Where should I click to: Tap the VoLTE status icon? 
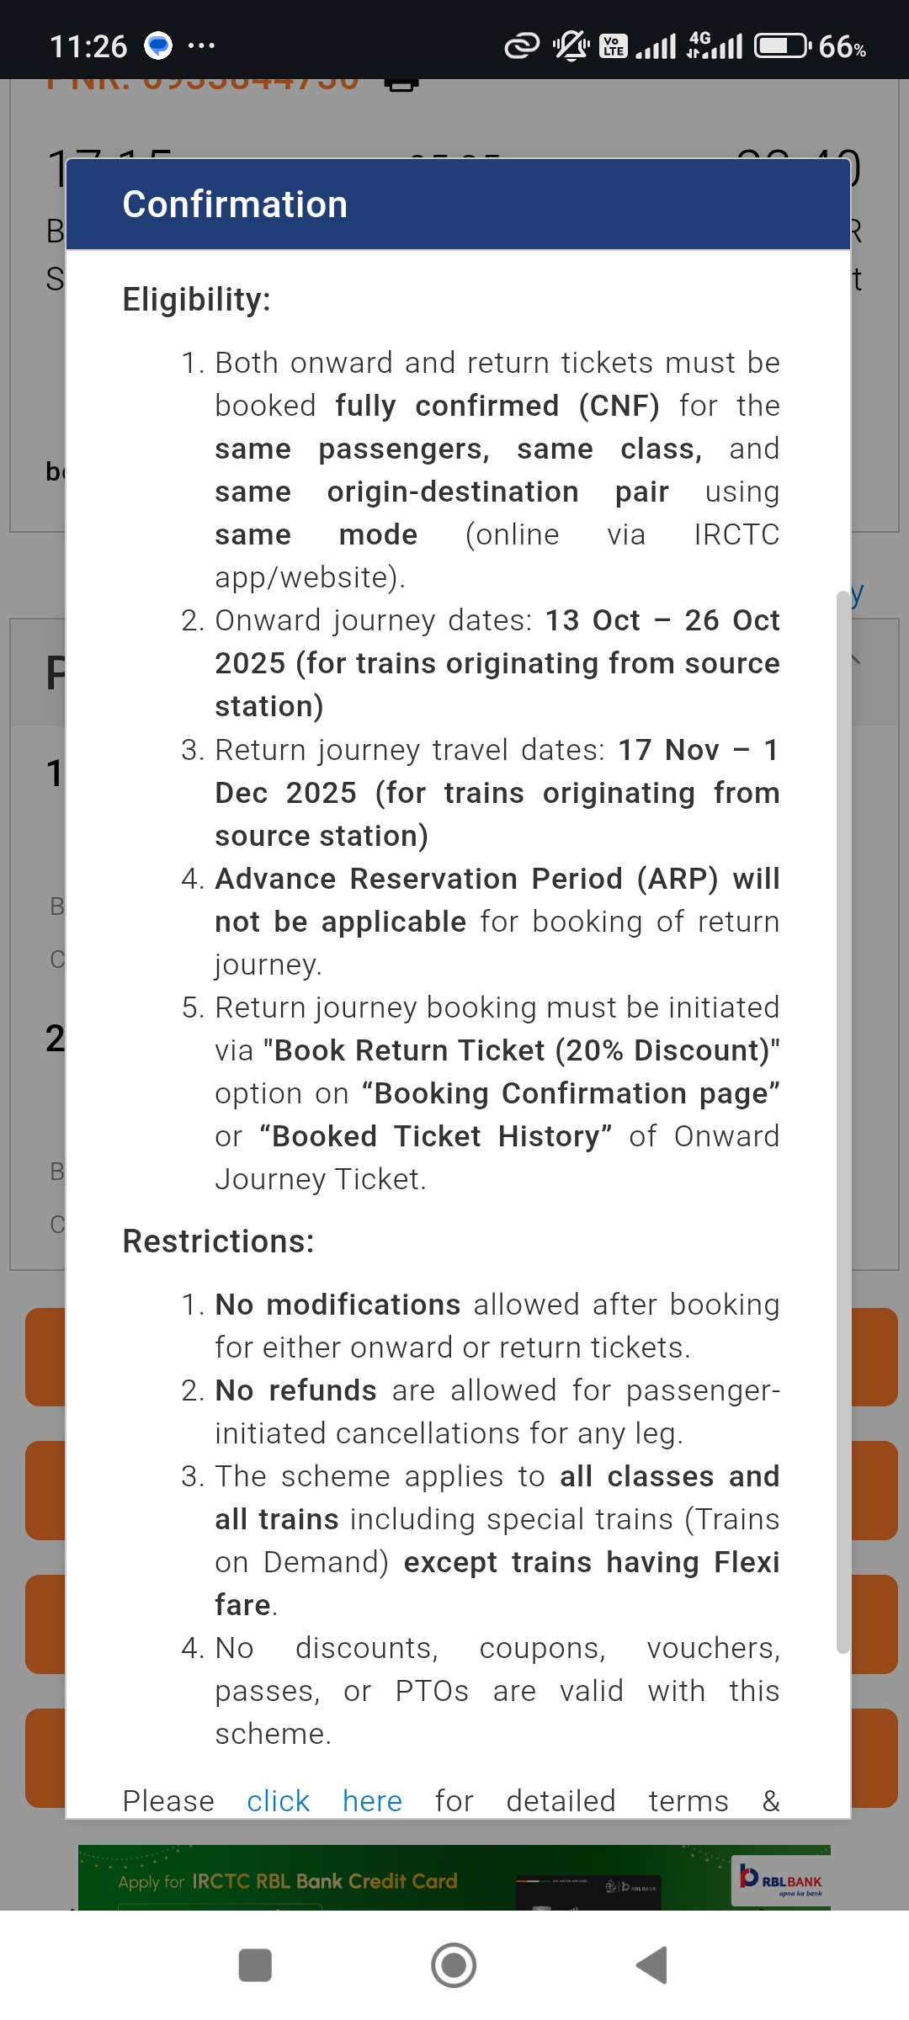tap(613, 46)
